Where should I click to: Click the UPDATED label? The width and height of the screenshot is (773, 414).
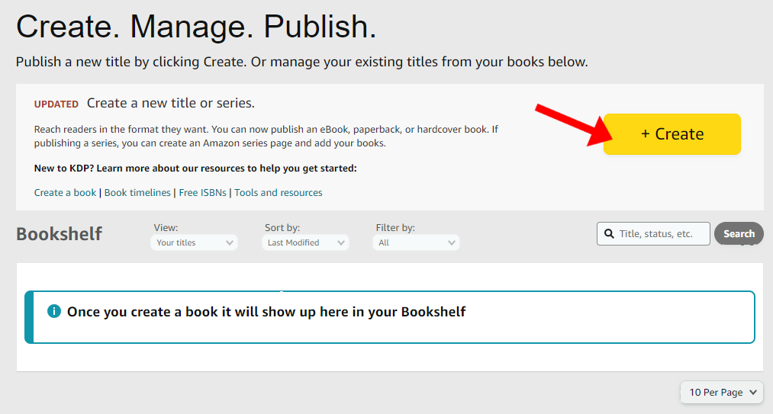pos(56,104)
